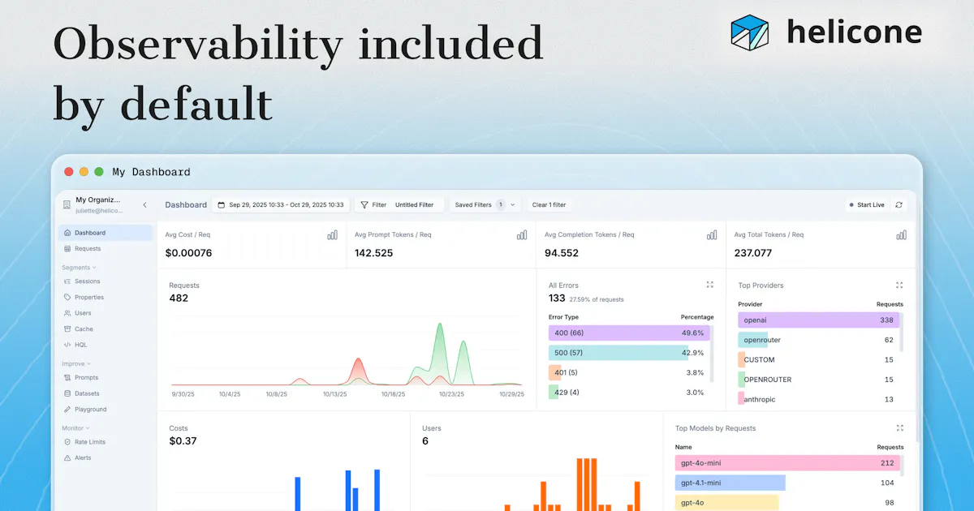Click the Avg Completion Tokens value 94.552

tap(562, 253)
